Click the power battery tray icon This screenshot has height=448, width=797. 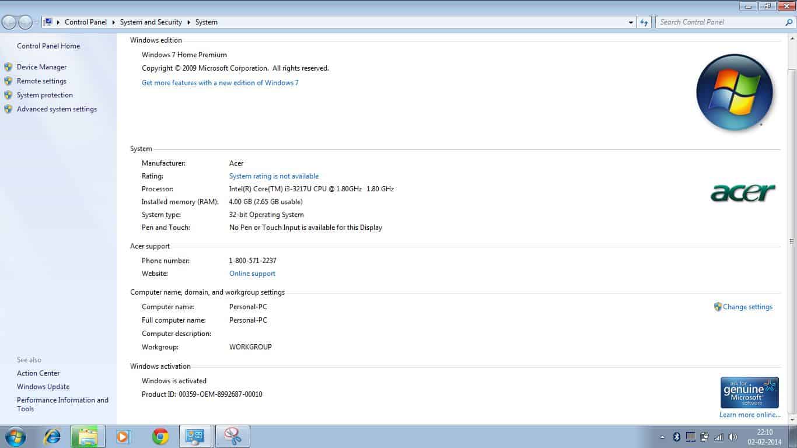[705, 436]
